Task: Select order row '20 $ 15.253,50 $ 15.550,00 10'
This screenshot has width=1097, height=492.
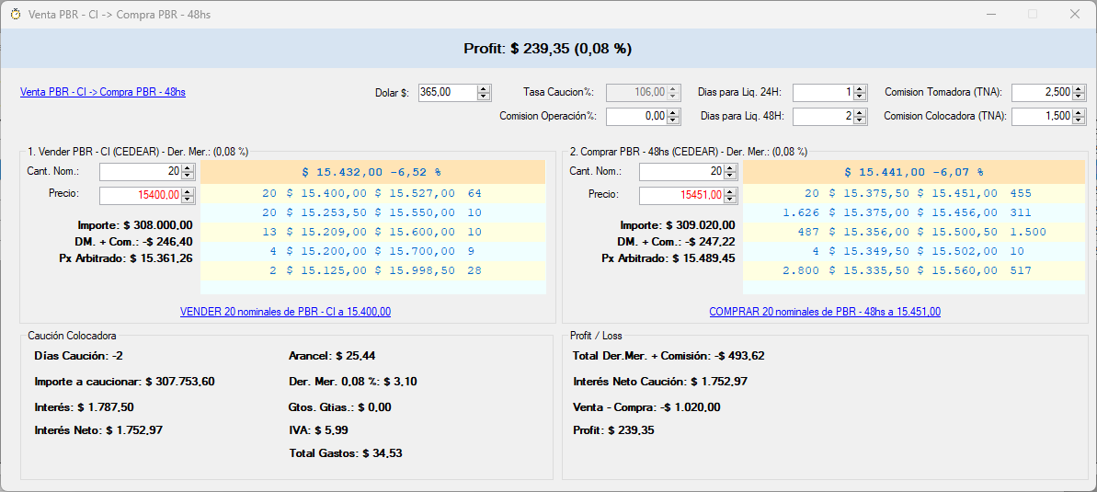Action: 373,212
